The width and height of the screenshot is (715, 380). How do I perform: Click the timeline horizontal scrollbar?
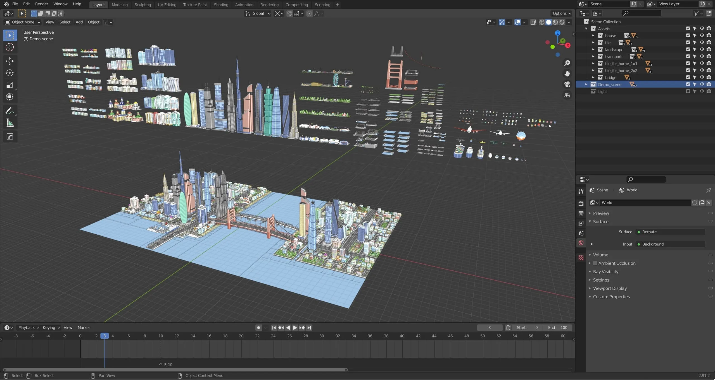(175, 370)
